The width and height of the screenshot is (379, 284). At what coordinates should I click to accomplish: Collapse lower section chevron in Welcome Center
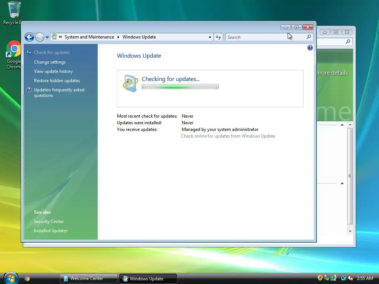(x=342, y=183)
